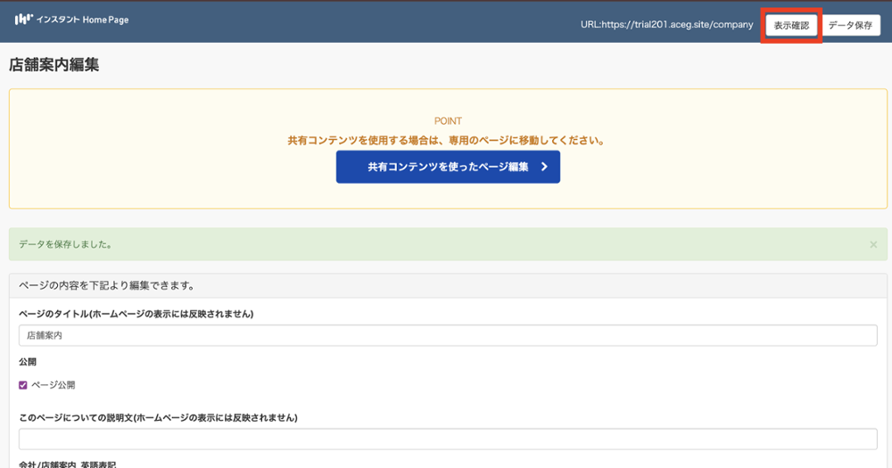Toggle the ページ公開 checkbox
The width and height of the screenshot is (892, 468).
23,385
